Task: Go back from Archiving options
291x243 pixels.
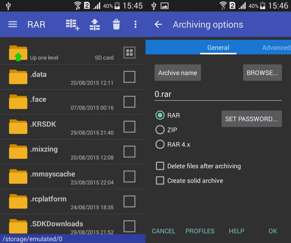Action: pos(158,25)
